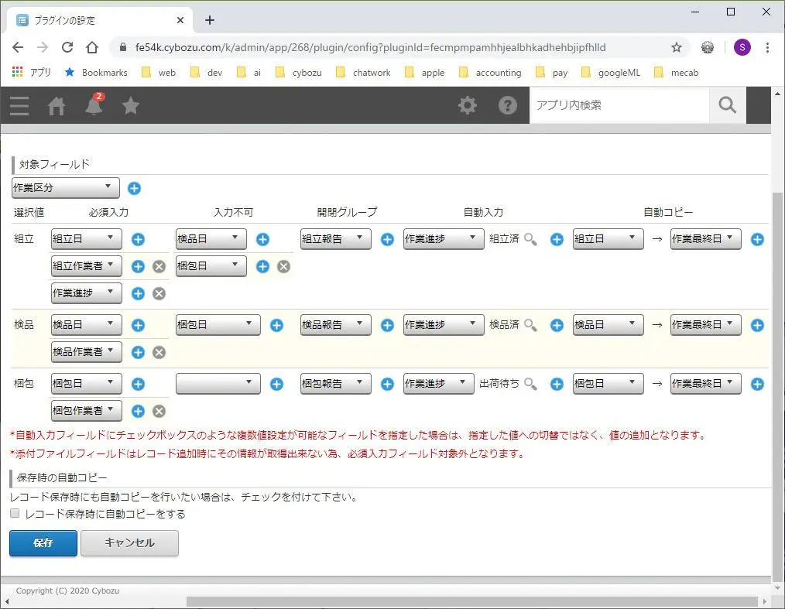This screenshot has height=609, width=785.
Task: Open the 組立報告 group dropdown
Action: (x=334, y=239)
